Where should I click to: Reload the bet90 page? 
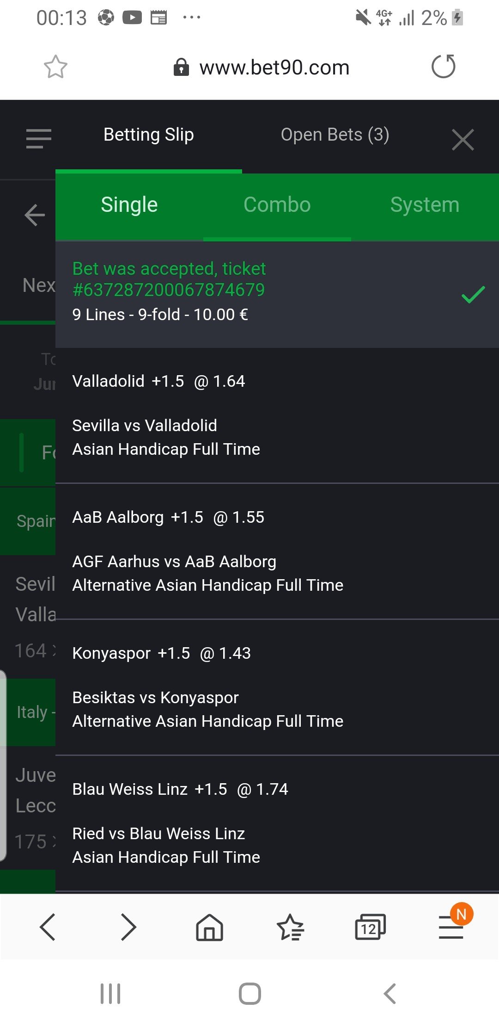[x=443, y=67]
